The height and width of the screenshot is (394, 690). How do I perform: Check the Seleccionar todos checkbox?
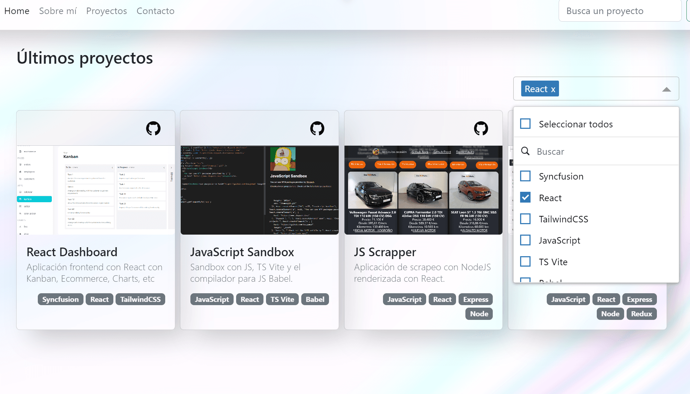[526, 124]
